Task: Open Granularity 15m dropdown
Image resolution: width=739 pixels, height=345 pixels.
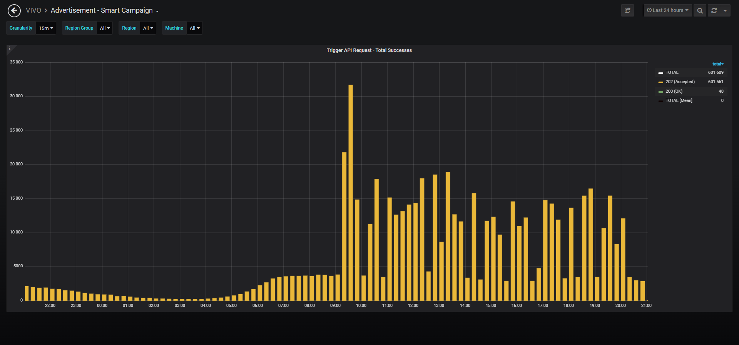Action: pyautogui.click(x=46, y=28)
